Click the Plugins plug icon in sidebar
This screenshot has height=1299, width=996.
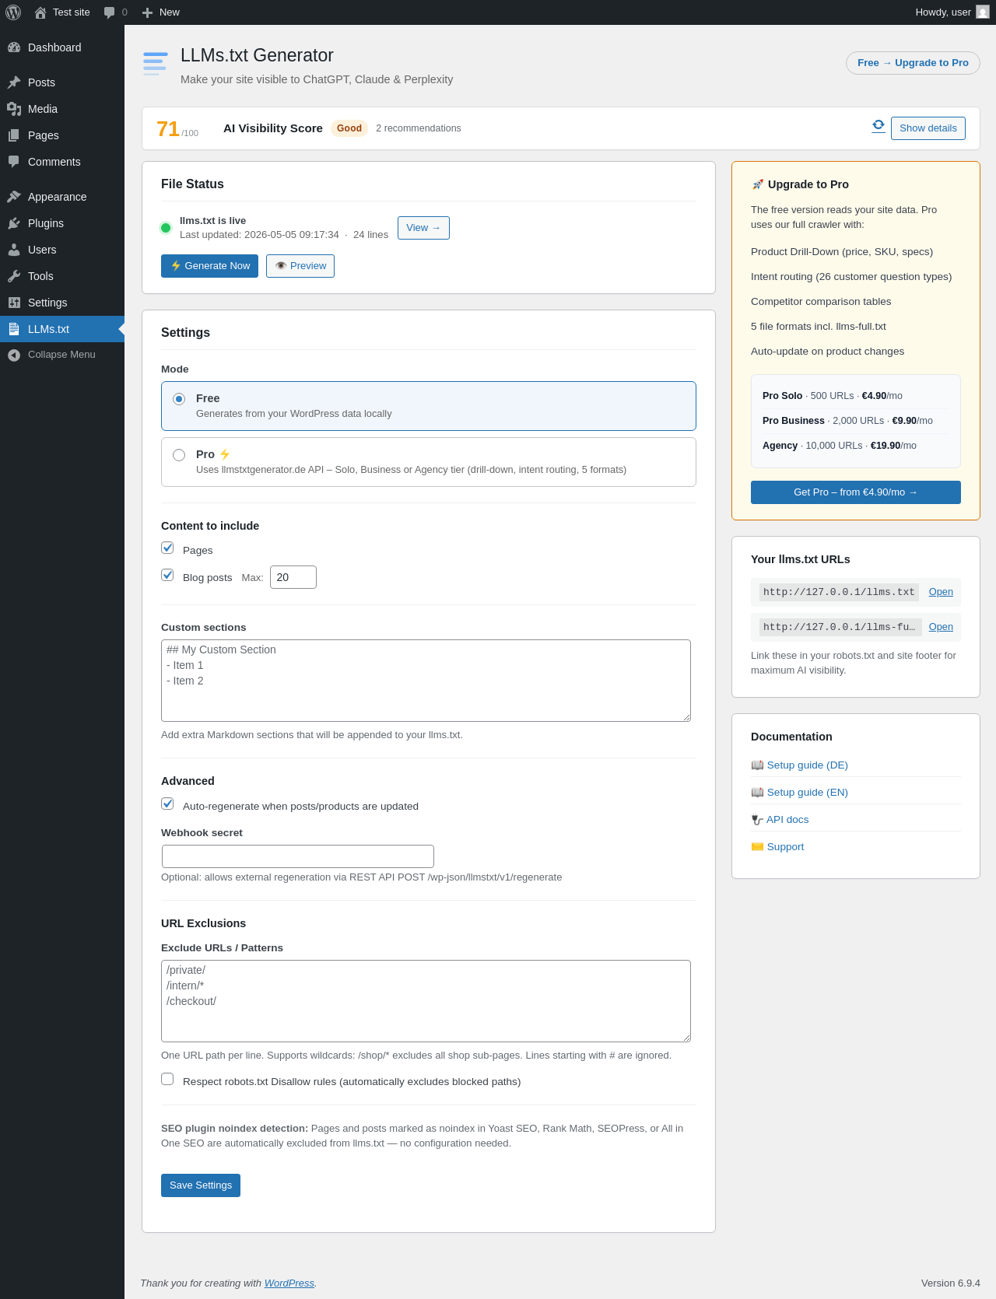click(x=14, y=223)
